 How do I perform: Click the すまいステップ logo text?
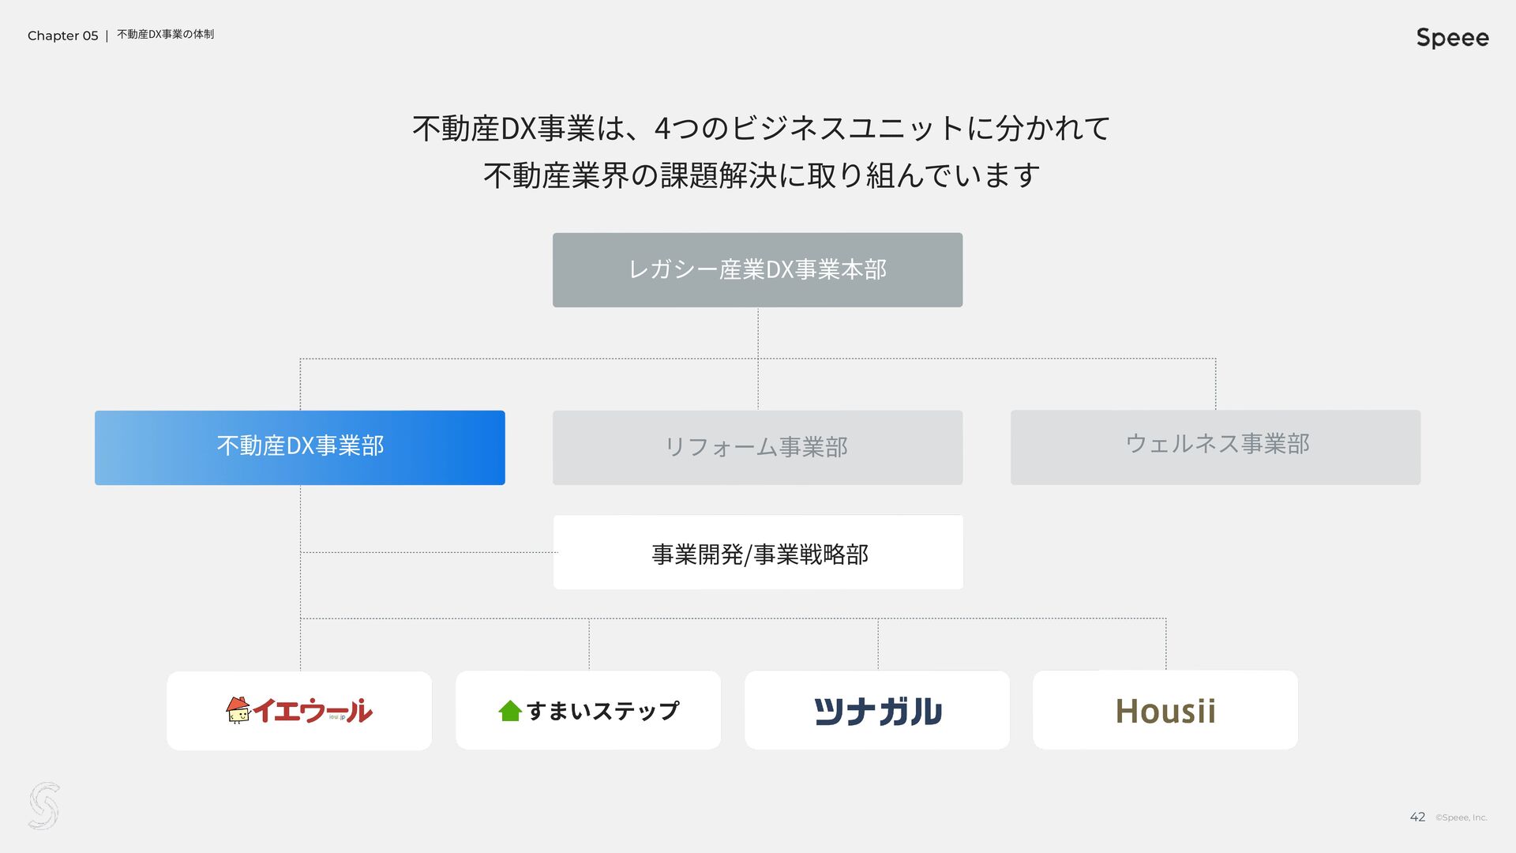pos(602,711)
